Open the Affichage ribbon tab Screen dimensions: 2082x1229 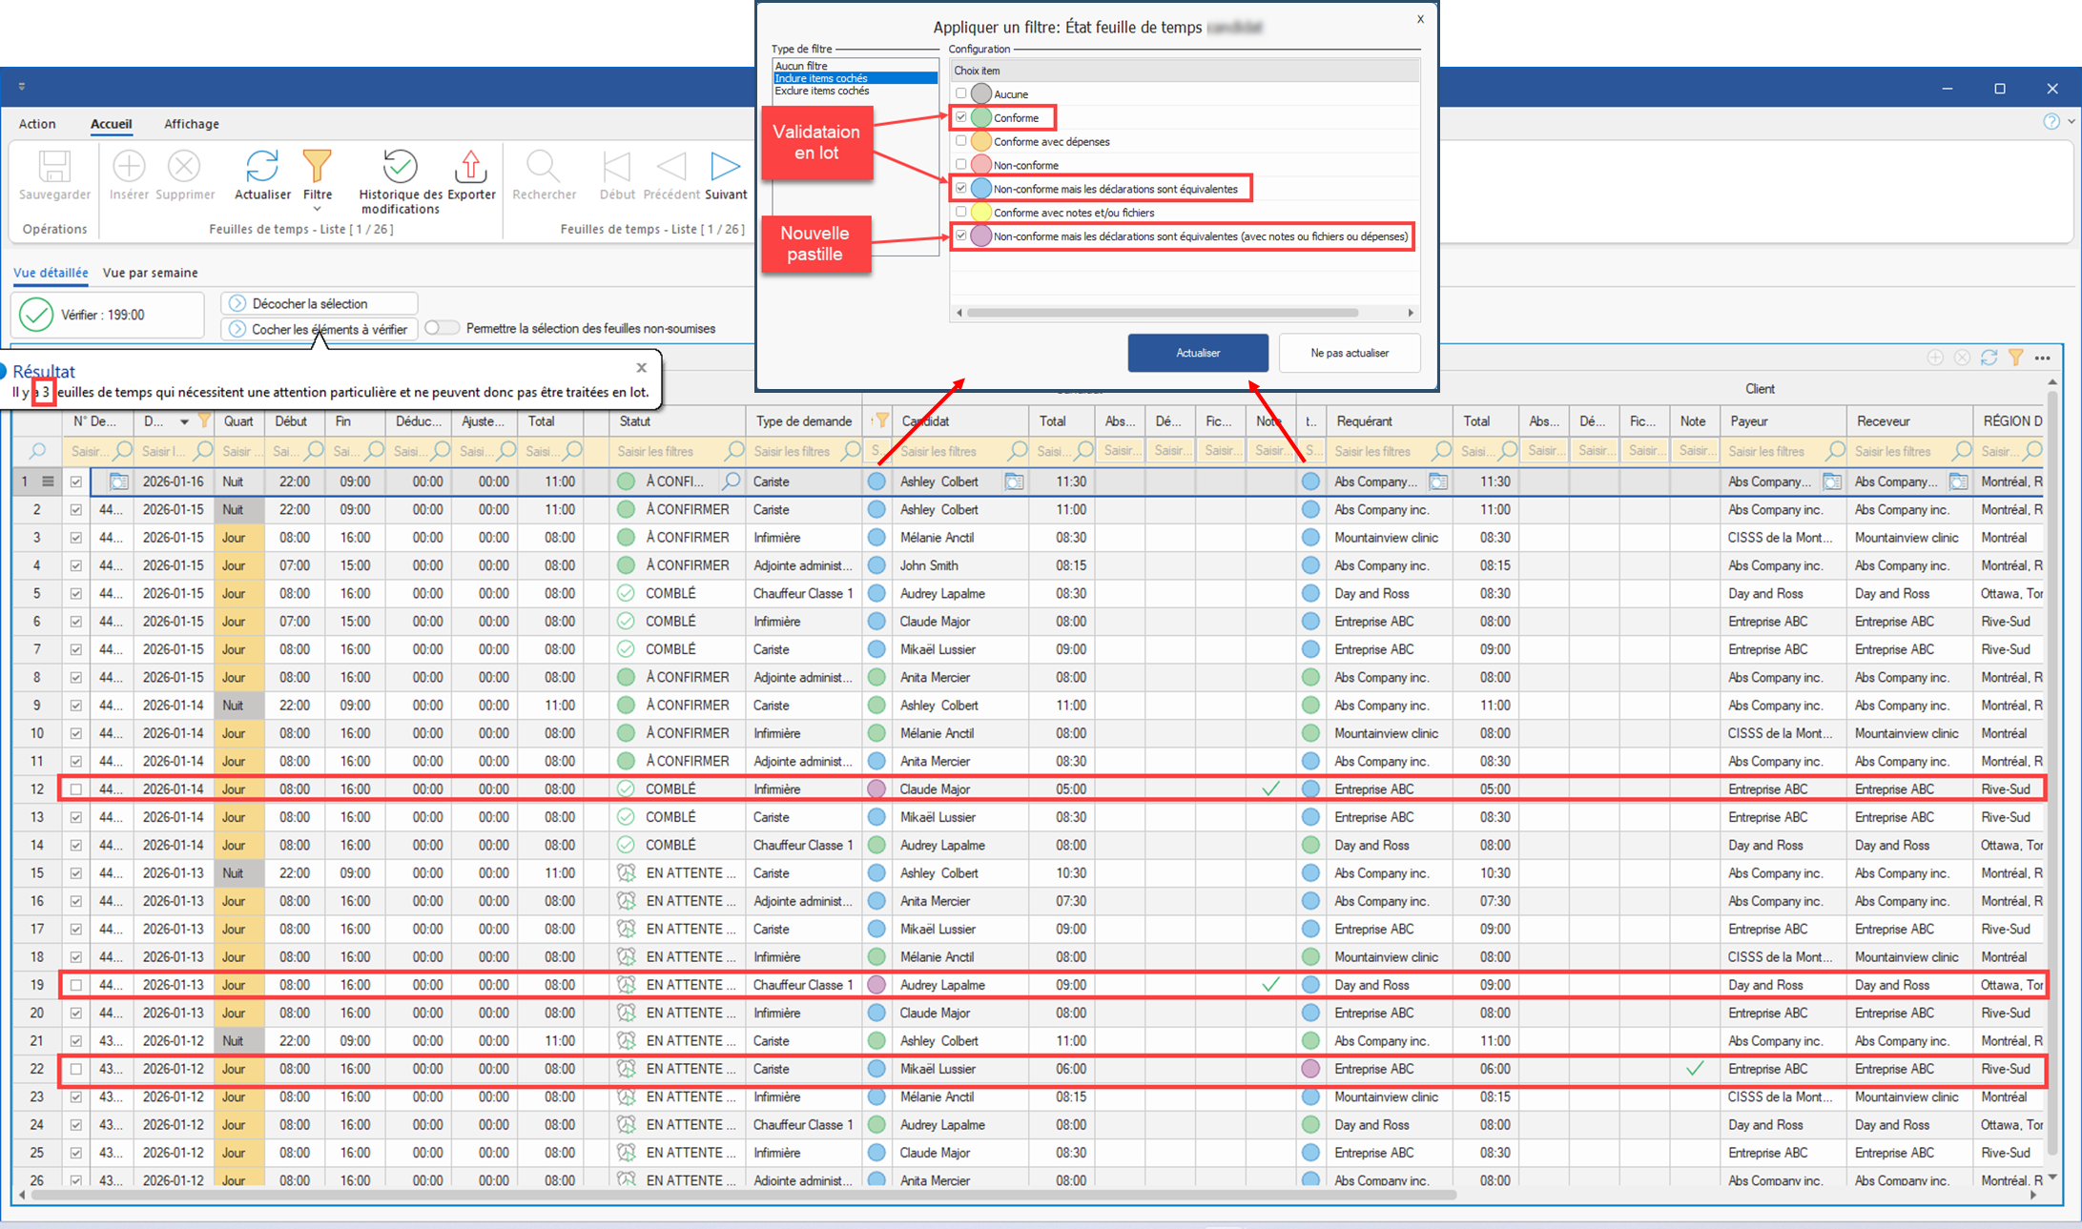click(191, 124)
